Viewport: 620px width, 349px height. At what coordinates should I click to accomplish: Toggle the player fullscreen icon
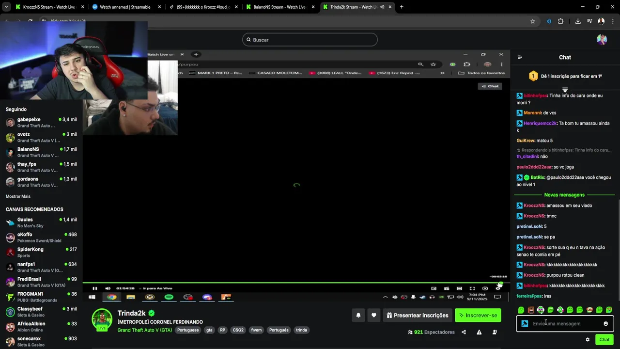point(472,288)
